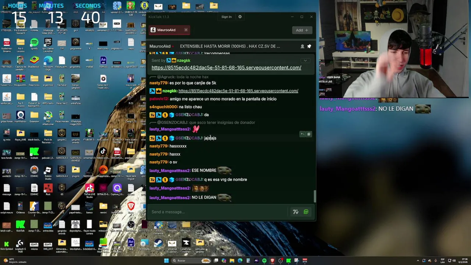Select TikTok LIVE Studio desktop icon
The width and height of the screenshot is (471, 265).
pyautogui.click(x=89, y=191)
